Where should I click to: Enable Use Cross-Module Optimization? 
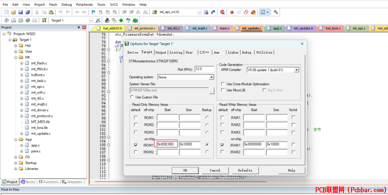[x=223, y=84]
